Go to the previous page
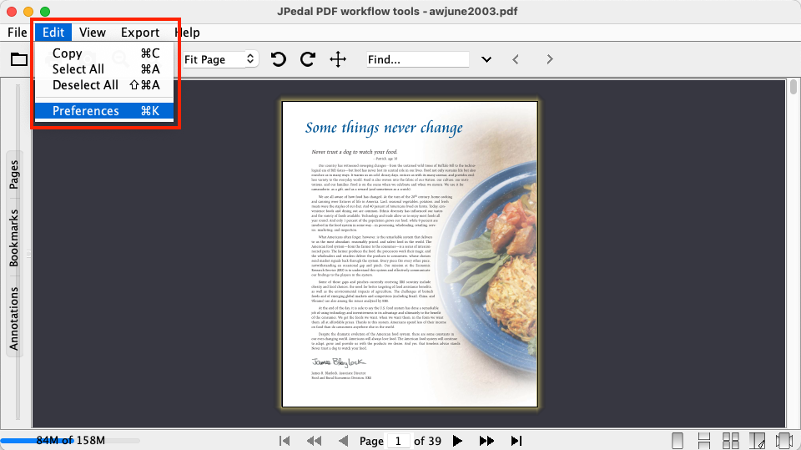 (343, 441)
